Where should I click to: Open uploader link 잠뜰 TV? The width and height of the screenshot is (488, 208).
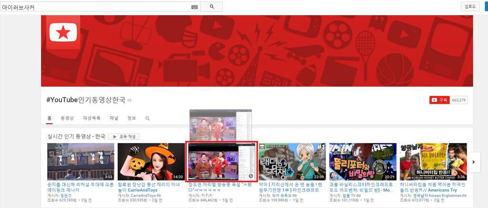click(x=349, y=196)
